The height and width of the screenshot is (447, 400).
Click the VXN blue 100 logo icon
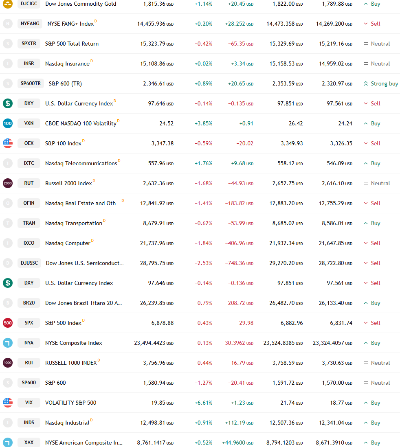[x=8, y=123]
